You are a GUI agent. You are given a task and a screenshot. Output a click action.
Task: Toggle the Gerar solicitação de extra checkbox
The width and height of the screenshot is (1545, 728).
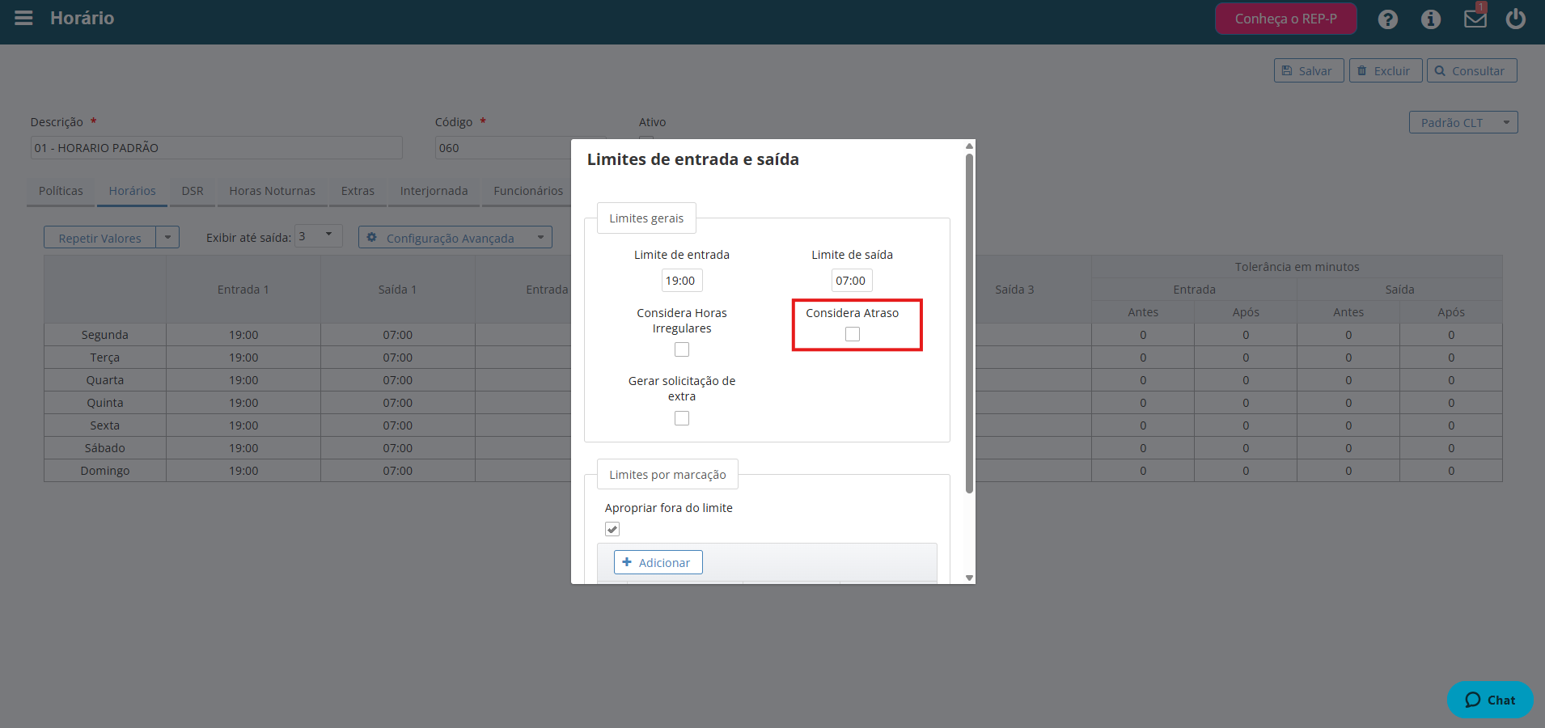(682, 418)
